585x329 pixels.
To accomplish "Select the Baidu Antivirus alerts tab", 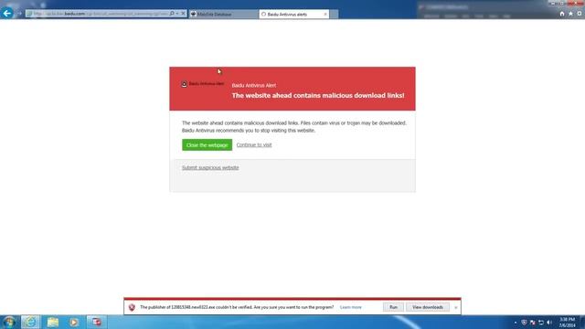I will (x=293, y=15).
